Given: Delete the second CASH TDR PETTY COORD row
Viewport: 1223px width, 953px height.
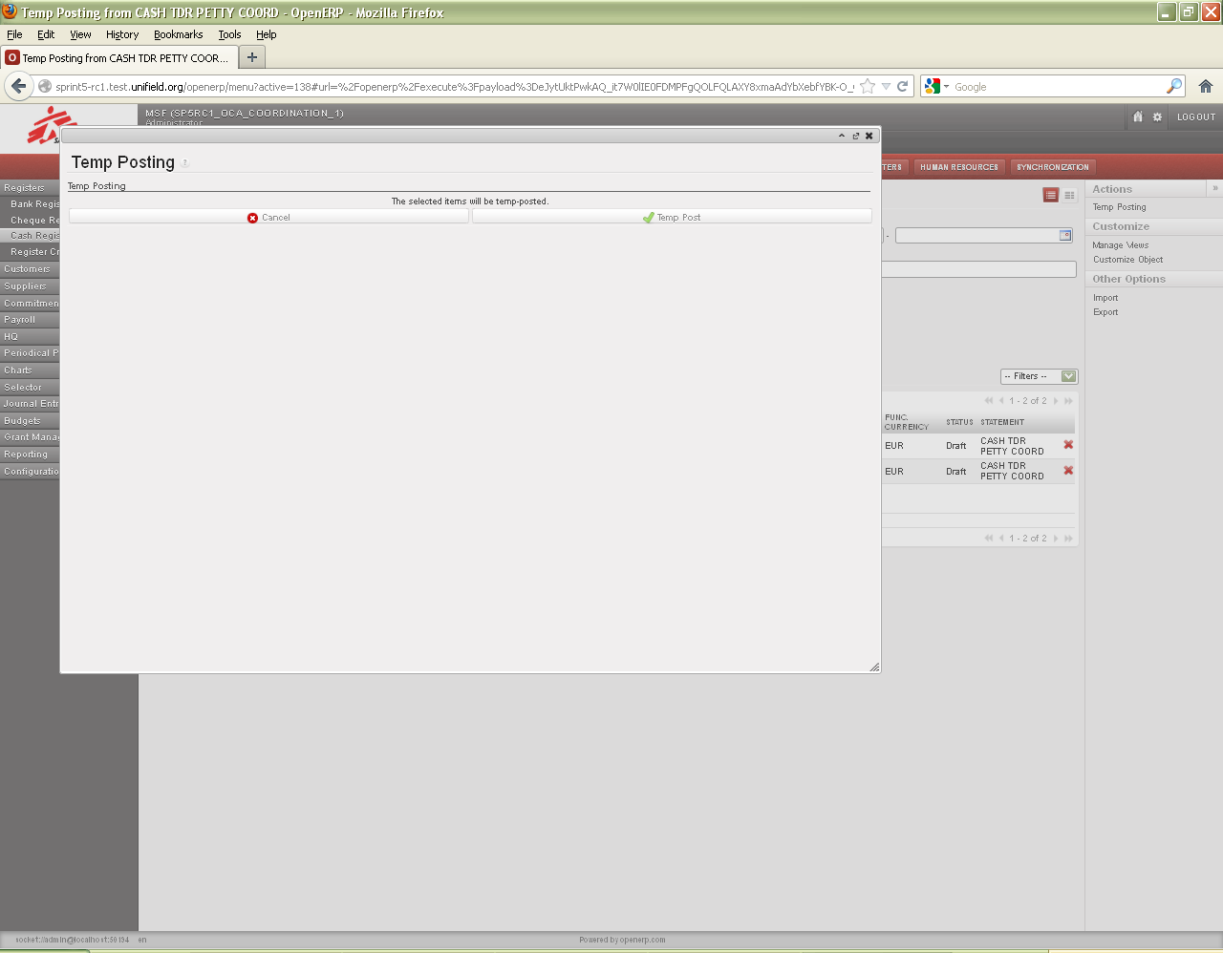Looking at the screenshot, I should [x=1068, y=471].
